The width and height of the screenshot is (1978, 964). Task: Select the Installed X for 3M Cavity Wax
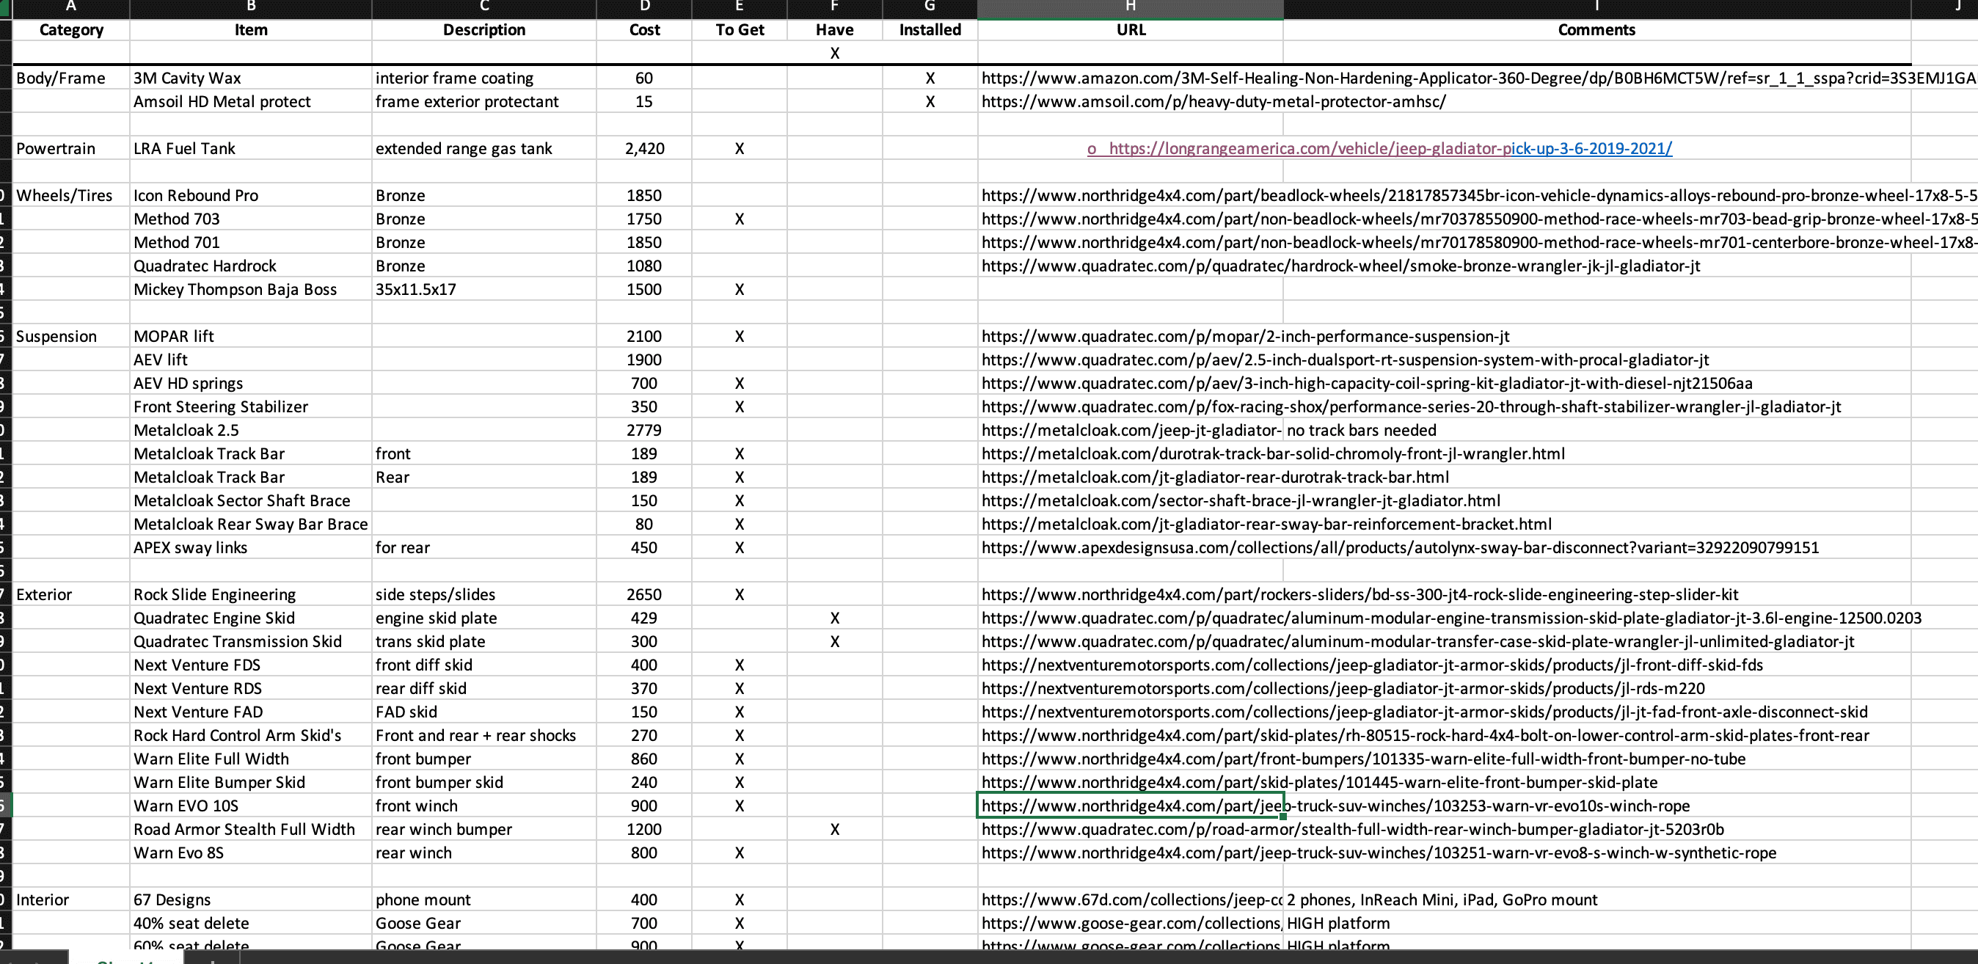[930, 78]
